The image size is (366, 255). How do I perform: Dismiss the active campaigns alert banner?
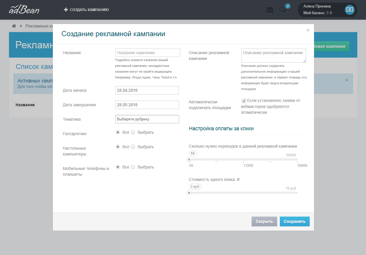347,80
